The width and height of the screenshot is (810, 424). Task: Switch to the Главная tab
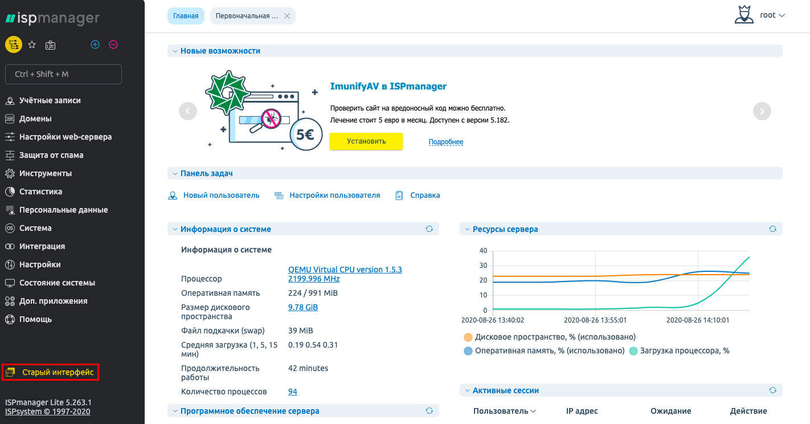[186, 16]
